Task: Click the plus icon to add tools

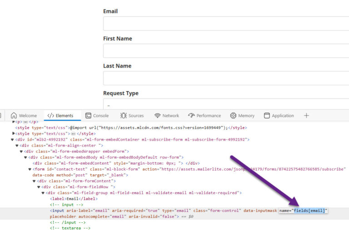Action: click(306, 116)
